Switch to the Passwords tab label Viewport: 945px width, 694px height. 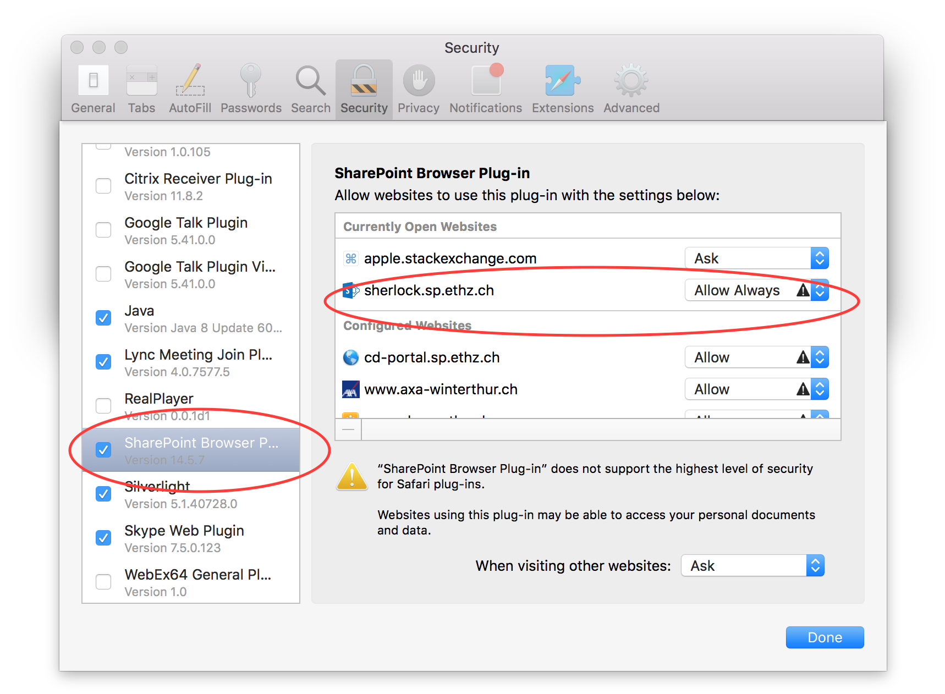pyautogui.click(x=251, y=108)
